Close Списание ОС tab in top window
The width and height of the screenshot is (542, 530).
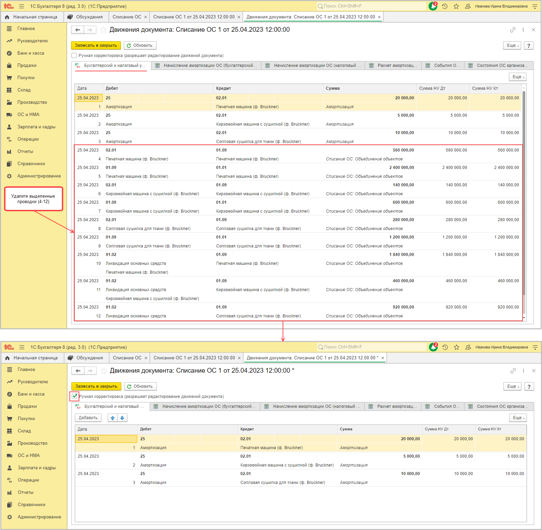coord(145,17)
